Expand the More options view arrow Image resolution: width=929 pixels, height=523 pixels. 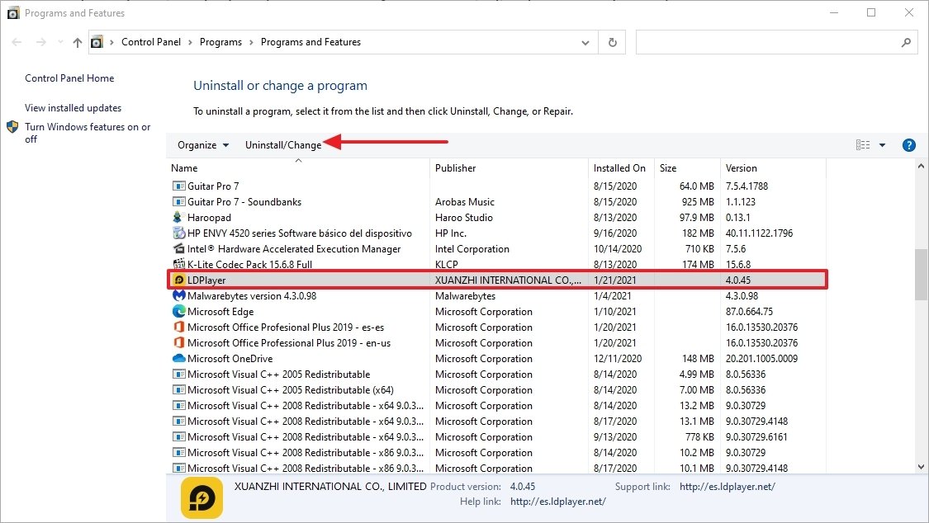pyautogui.click(x=882, y=145)
